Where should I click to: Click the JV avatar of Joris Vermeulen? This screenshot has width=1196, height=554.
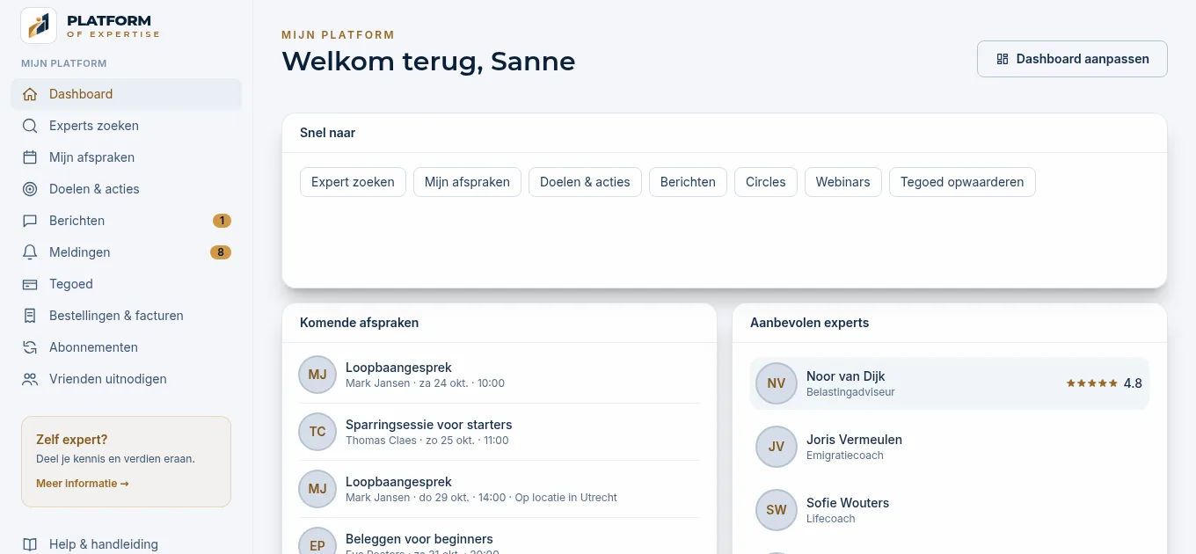[776, 447]
